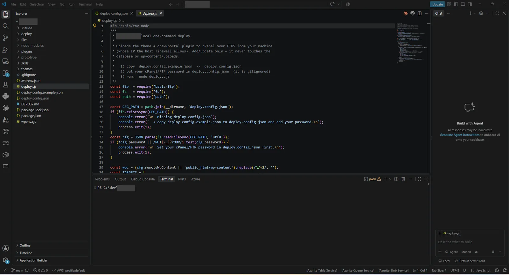Maximize the terminal panel size
Image resolution: width=509 pixels, height=275 pixels.
tap(420, 179)
